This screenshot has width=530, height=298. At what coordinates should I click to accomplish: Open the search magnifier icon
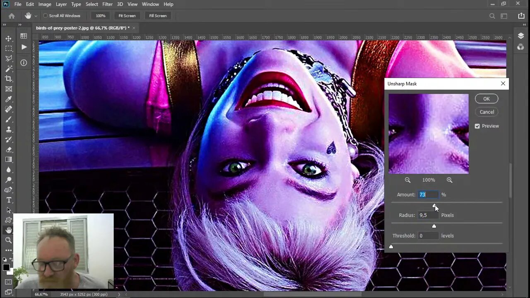[492, 16]
